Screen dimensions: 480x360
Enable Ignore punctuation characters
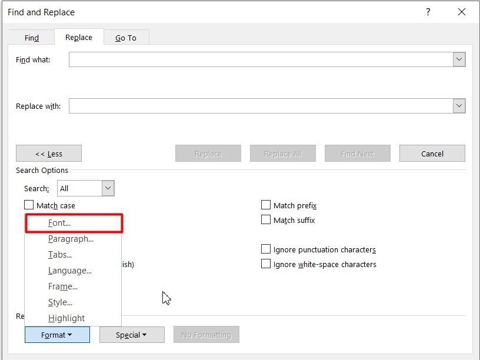[266, 249]
